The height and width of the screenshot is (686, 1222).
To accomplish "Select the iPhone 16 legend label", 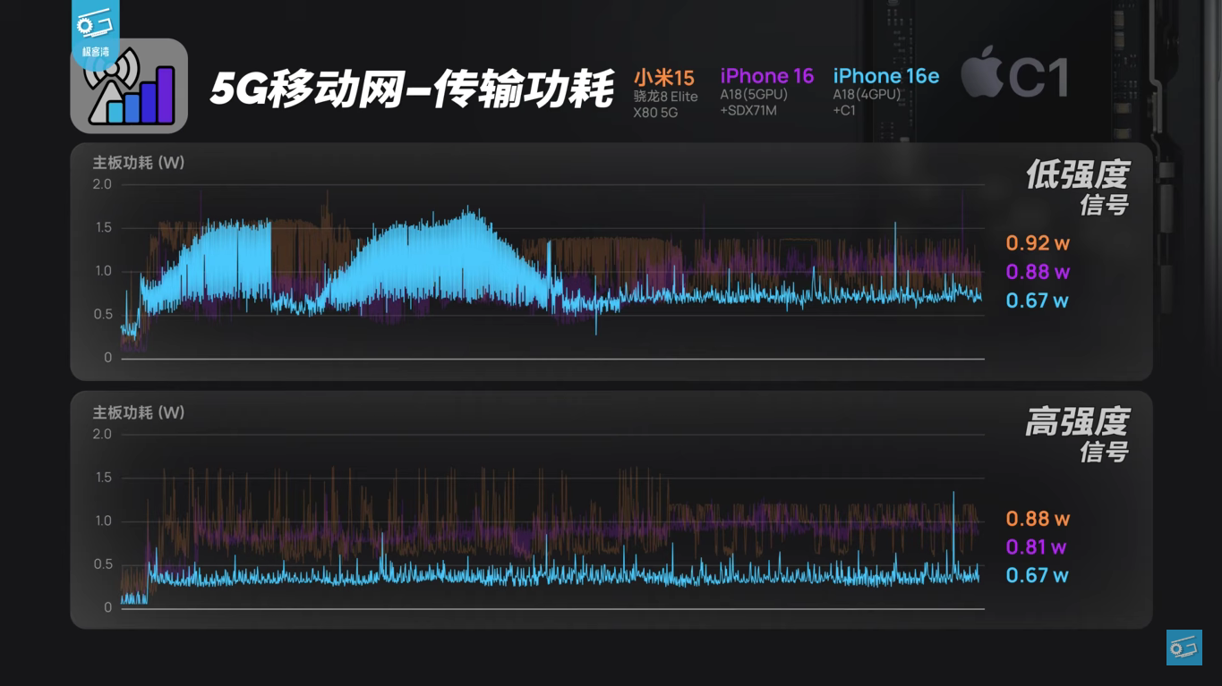I will [767, 76].
